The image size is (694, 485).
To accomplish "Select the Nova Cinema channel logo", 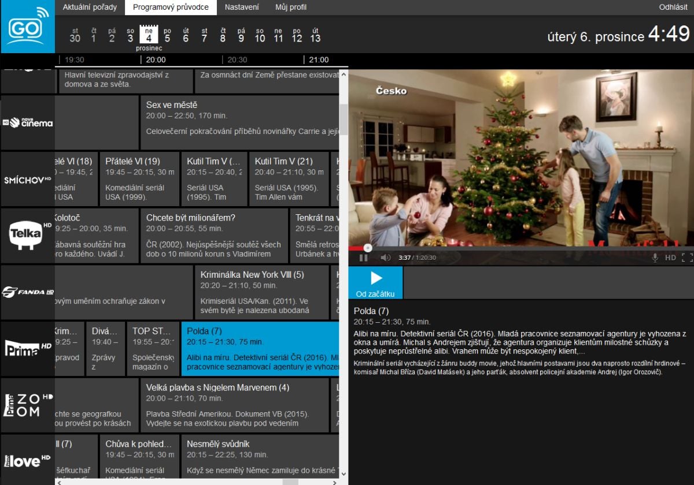I will point(28,122).
